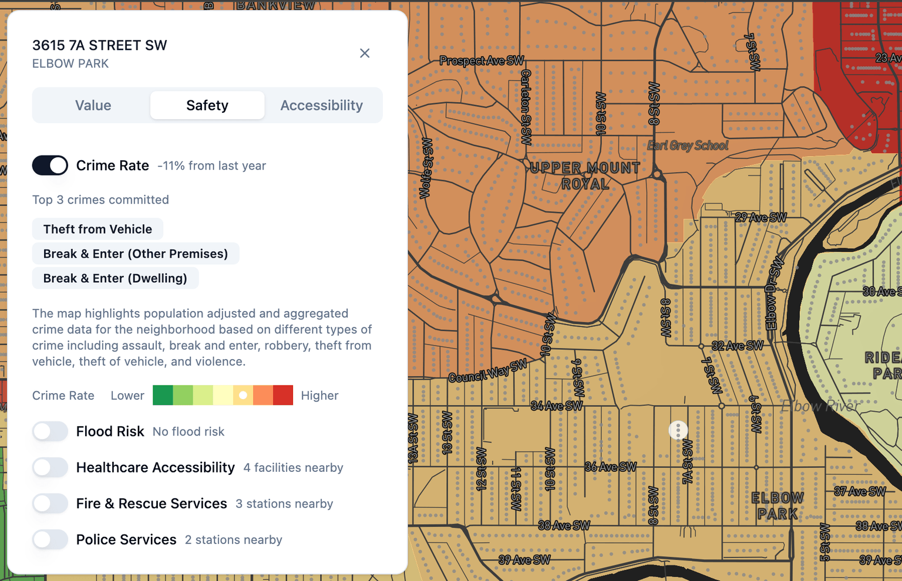
Task: Click the highlighted tan legend swatch with dot
Action: pyautogui.click(x=243, y=395)
